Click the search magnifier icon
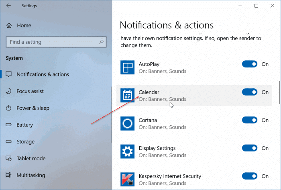 101,42
